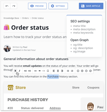Viewport: 107px width, 112px height.
Task: Apply italic formatting to selected text
Action: click(19, 71)
